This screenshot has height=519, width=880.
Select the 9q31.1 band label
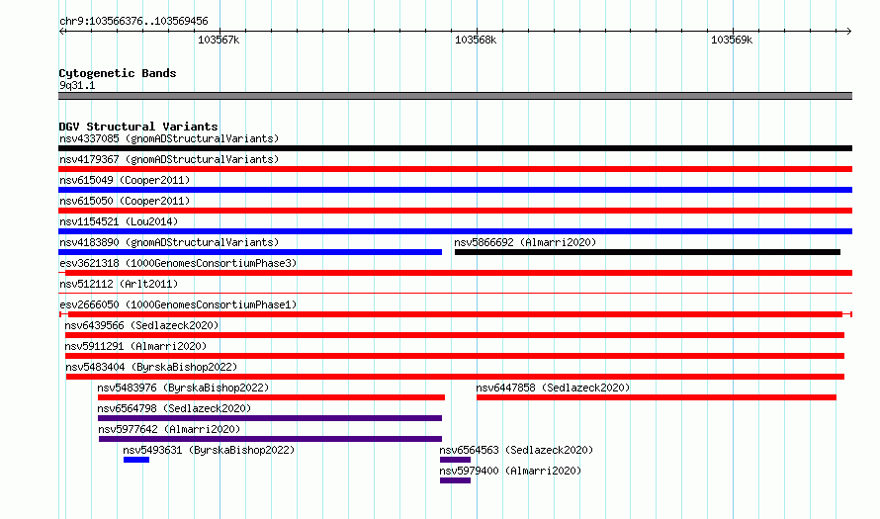(x=77, y=85)
